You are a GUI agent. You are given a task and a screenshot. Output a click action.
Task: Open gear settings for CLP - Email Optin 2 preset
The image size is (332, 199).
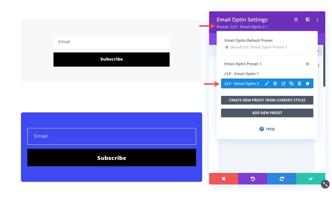(x=275, y=84)
